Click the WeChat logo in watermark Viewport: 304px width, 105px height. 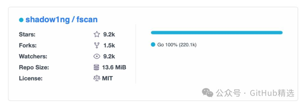[x=207, y=93]
